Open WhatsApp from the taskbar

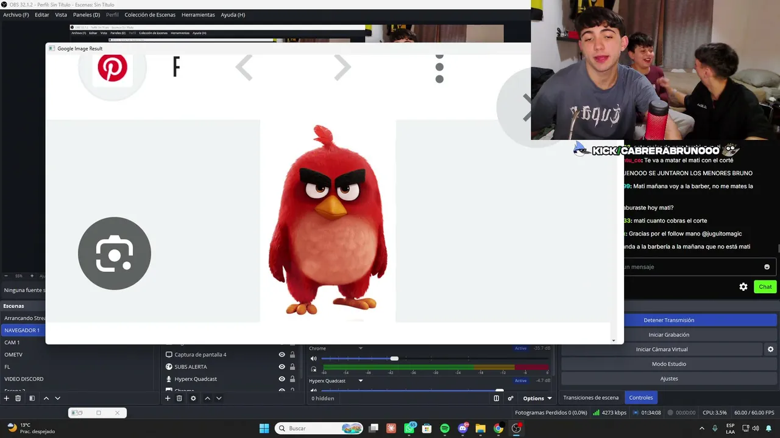409,428
